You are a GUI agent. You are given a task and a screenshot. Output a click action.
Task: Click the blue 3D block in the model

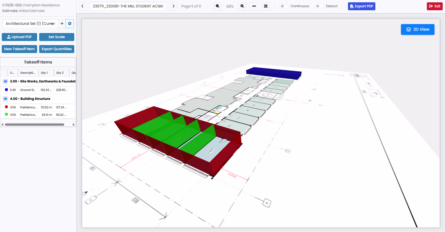(x=274, y=73)
